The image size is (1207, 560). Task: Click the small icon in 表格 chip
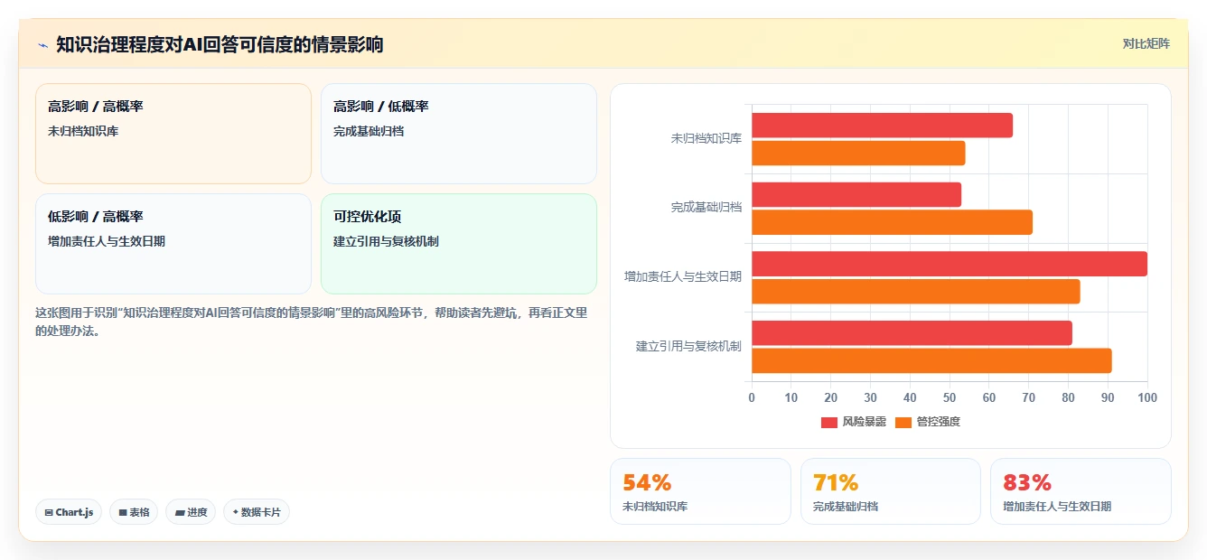click(123, 512)
